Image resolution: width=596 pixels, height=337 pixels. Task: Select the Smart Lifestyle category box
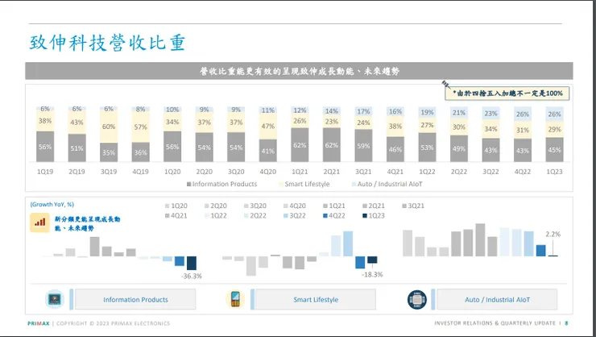(x=316, y=299)
